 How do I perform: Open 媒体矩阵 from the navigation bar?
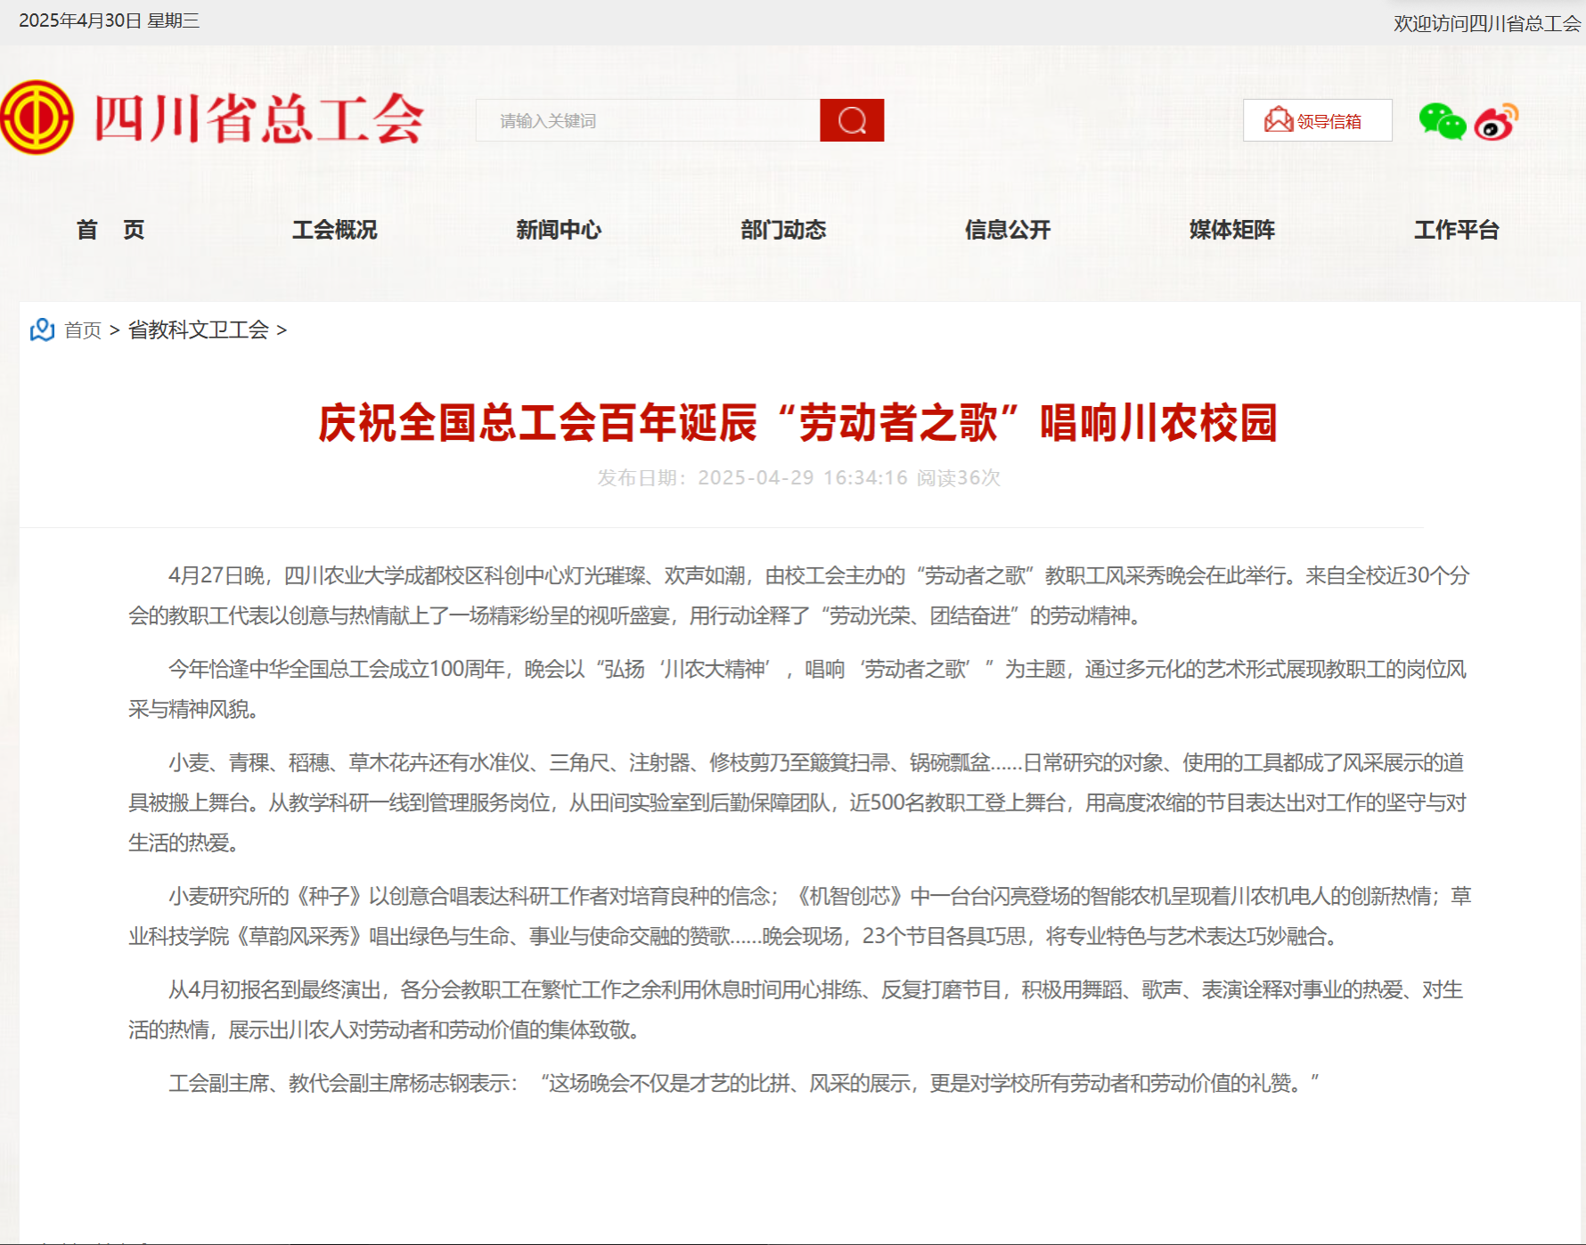1232,230
